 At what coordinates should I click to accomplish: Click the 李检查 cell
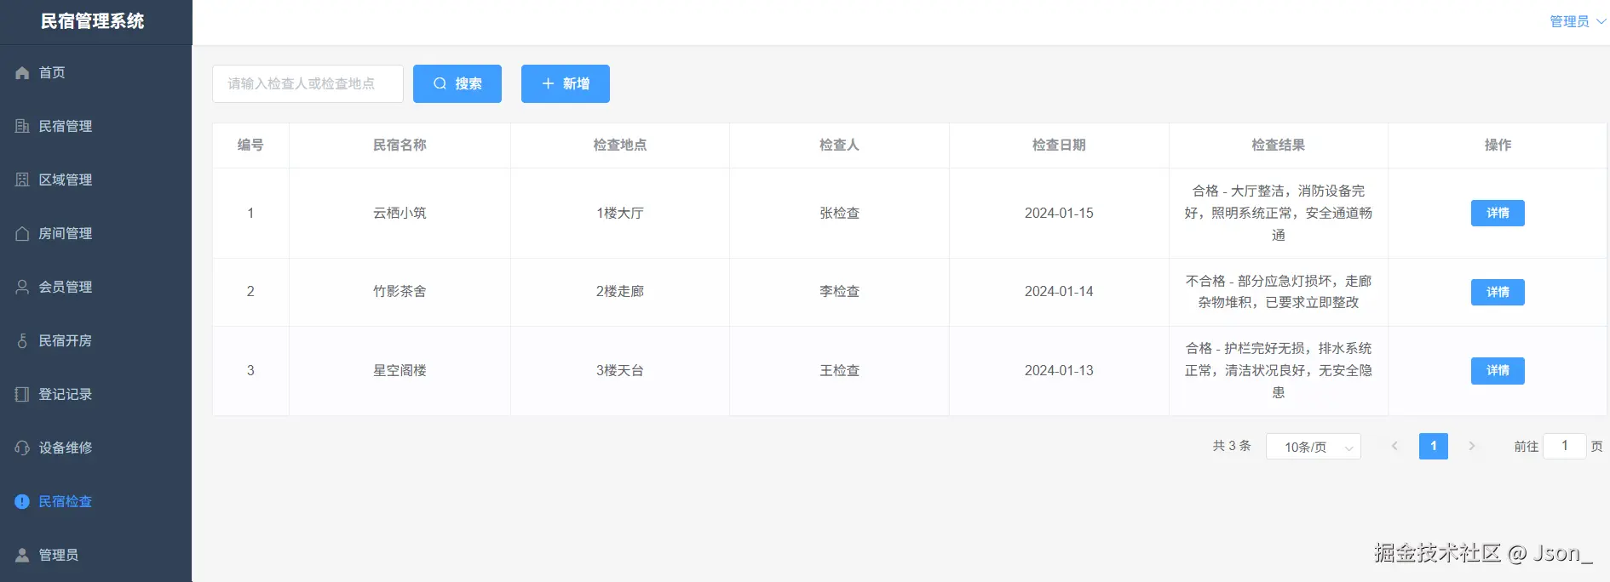(839, 291)
